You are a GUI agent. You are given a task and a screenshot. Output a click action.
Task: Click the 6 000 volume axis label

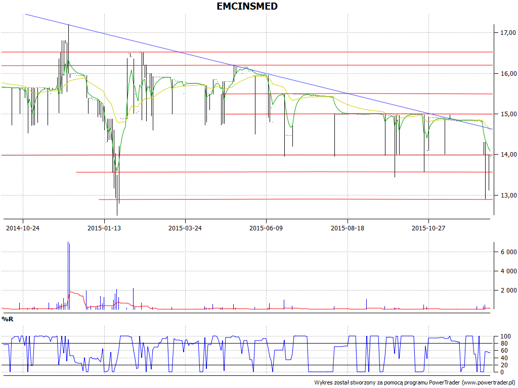click(x=509, y=252)
